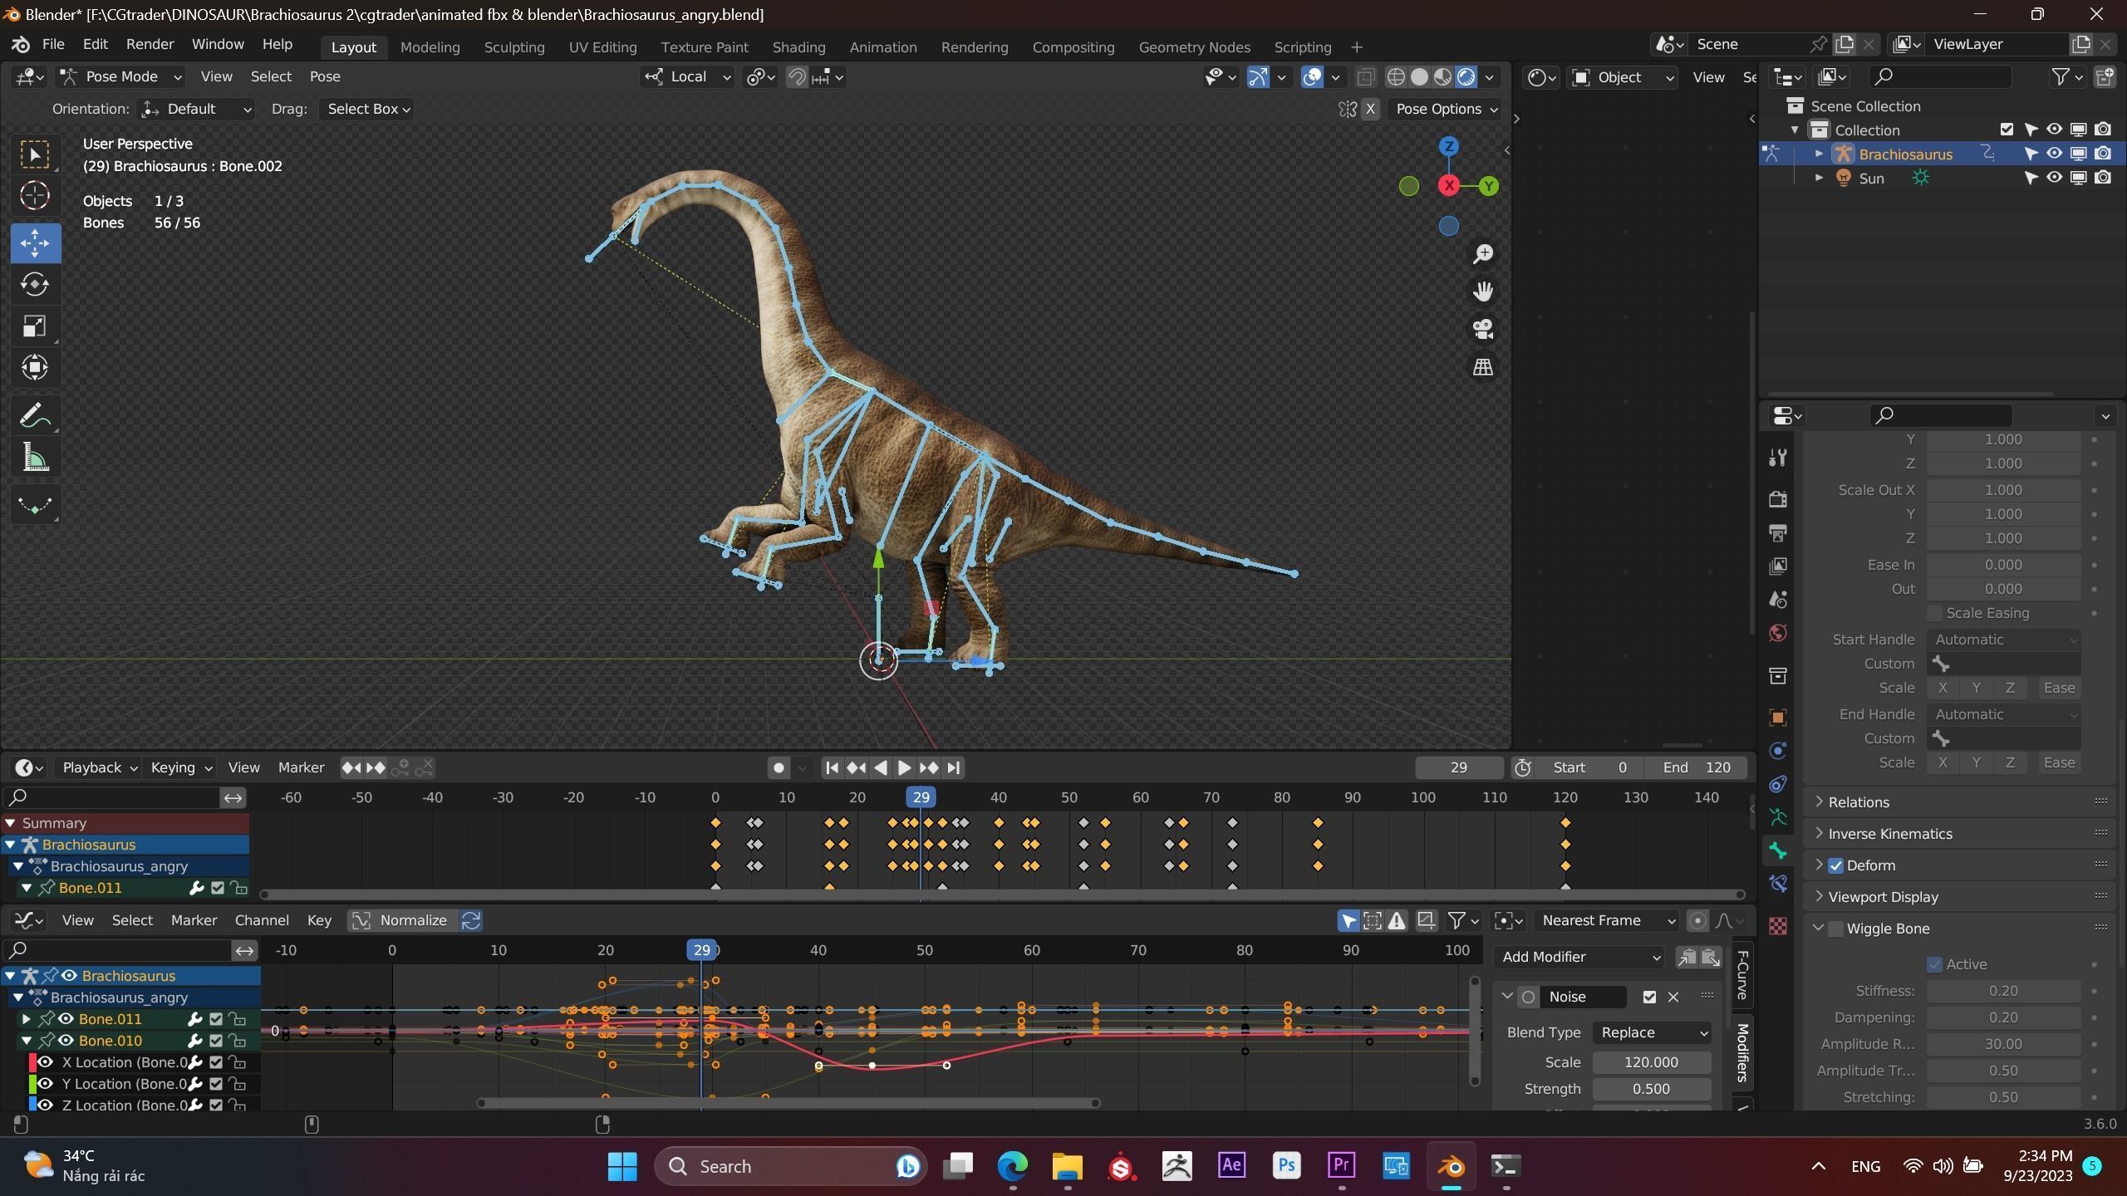This screenshot has width=2127, height=1196.
Task: Open the Render menu
Action: coord(150,44)
